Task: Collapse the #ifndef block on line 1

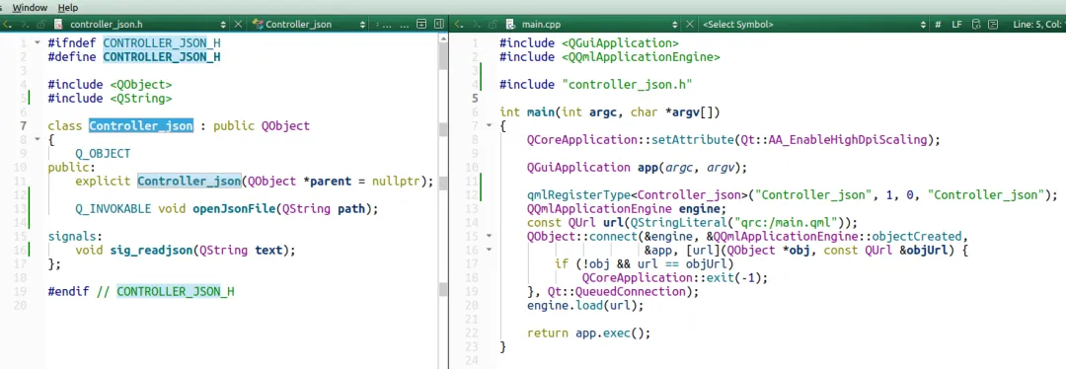Action: (37, 42)
